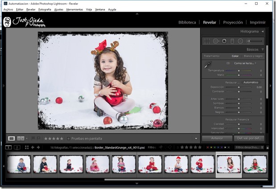Open secondary window button labeled 2

[x=17, y=148]
